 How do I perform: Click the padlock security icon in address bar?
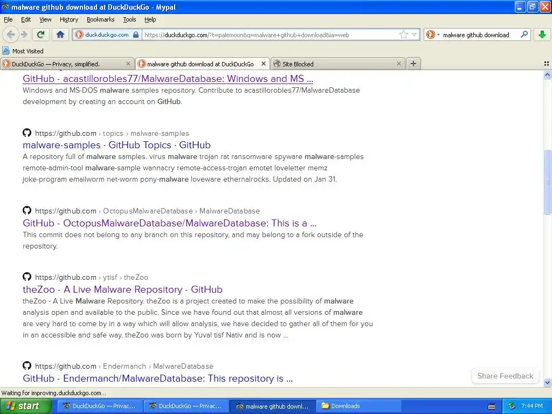click(x=136, y=35)
